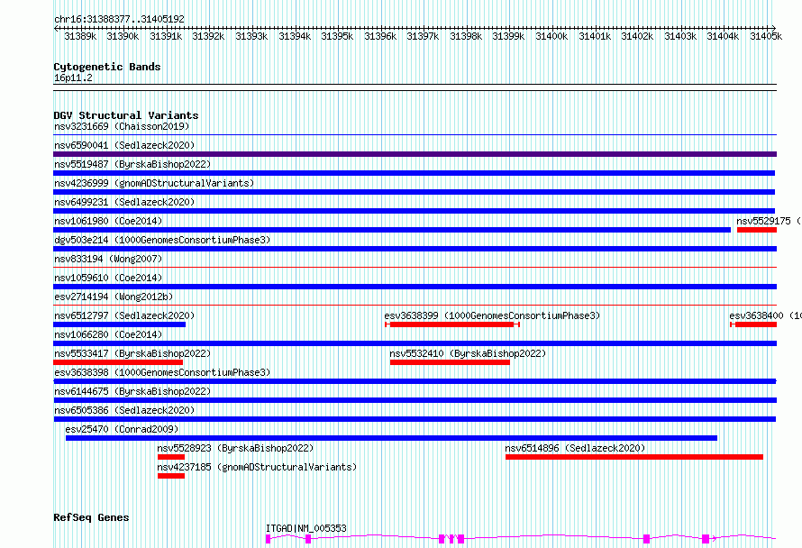Click the ITGAD|NM_005353 gene label
Image resolution: width=802 pixels, height=548 pixels.
pos(305,528)
